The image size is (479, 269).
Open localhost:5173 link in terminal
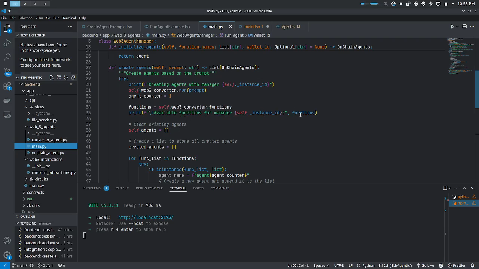(146, 217)
